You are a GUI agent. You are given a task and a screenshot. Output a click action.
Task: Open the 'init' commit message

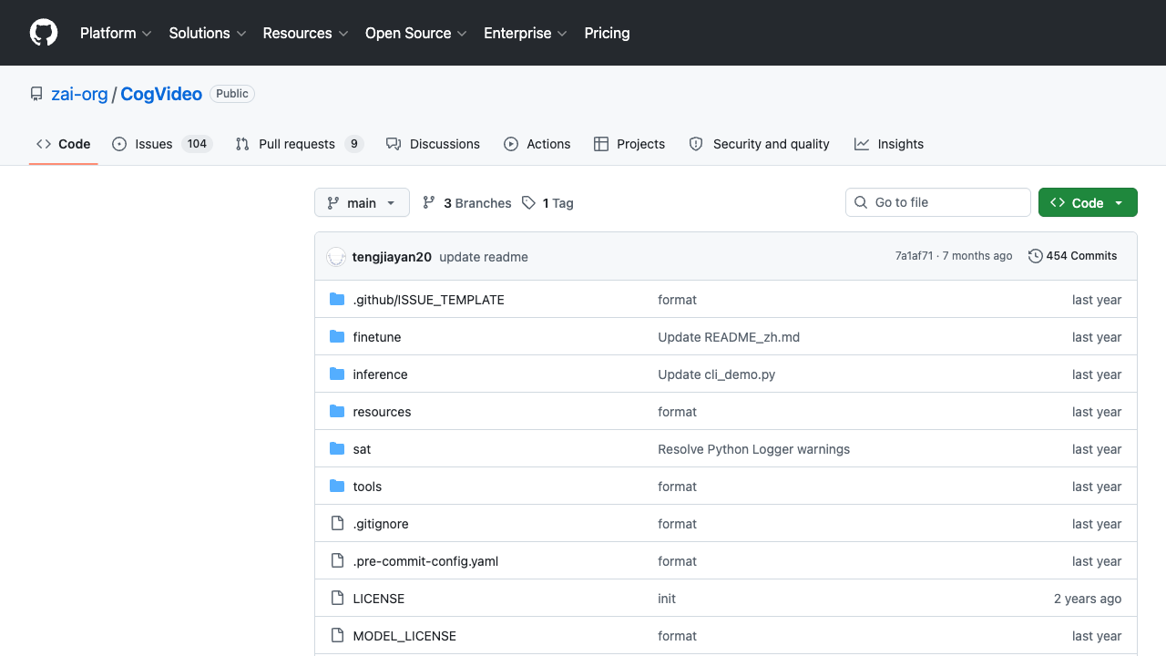click(667, 599)
